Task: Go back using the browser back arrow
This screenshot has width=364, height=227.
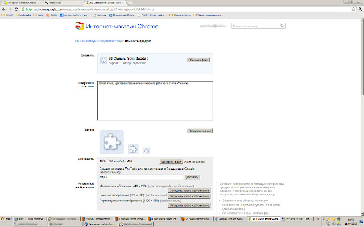Action: click(x=4, y=9)
